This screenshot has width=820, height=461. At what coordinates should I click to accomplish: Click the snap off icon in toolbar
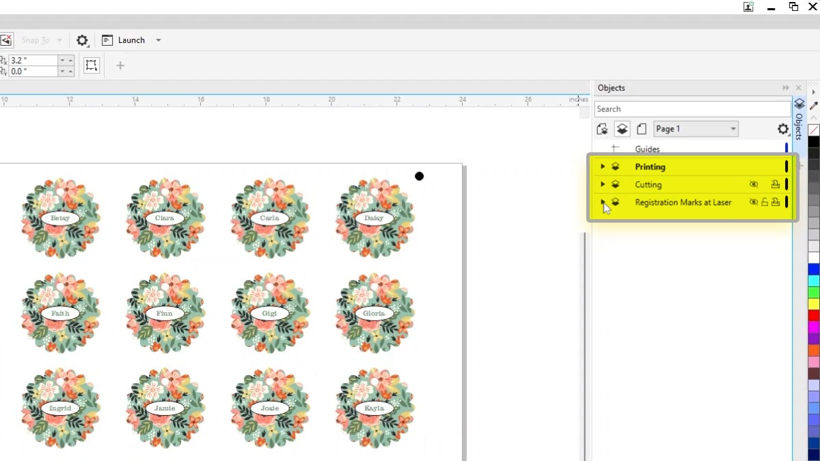point(5,40)
